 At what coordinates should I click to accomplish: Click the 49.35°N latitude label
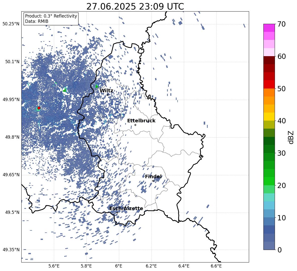point(11,250)
